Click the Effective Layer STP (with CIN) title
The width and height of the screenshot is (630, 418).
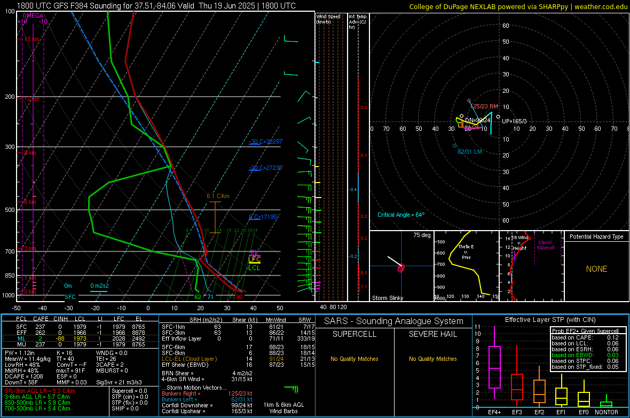[550, 320]
